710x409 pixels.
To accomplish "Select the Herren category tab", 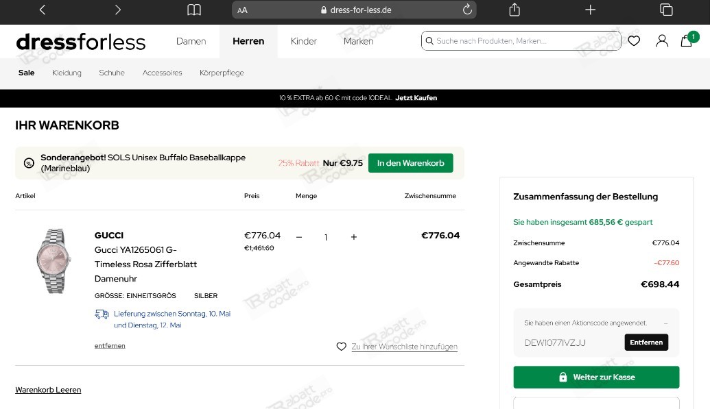I will pyautogui.click(x=248, y=41).
